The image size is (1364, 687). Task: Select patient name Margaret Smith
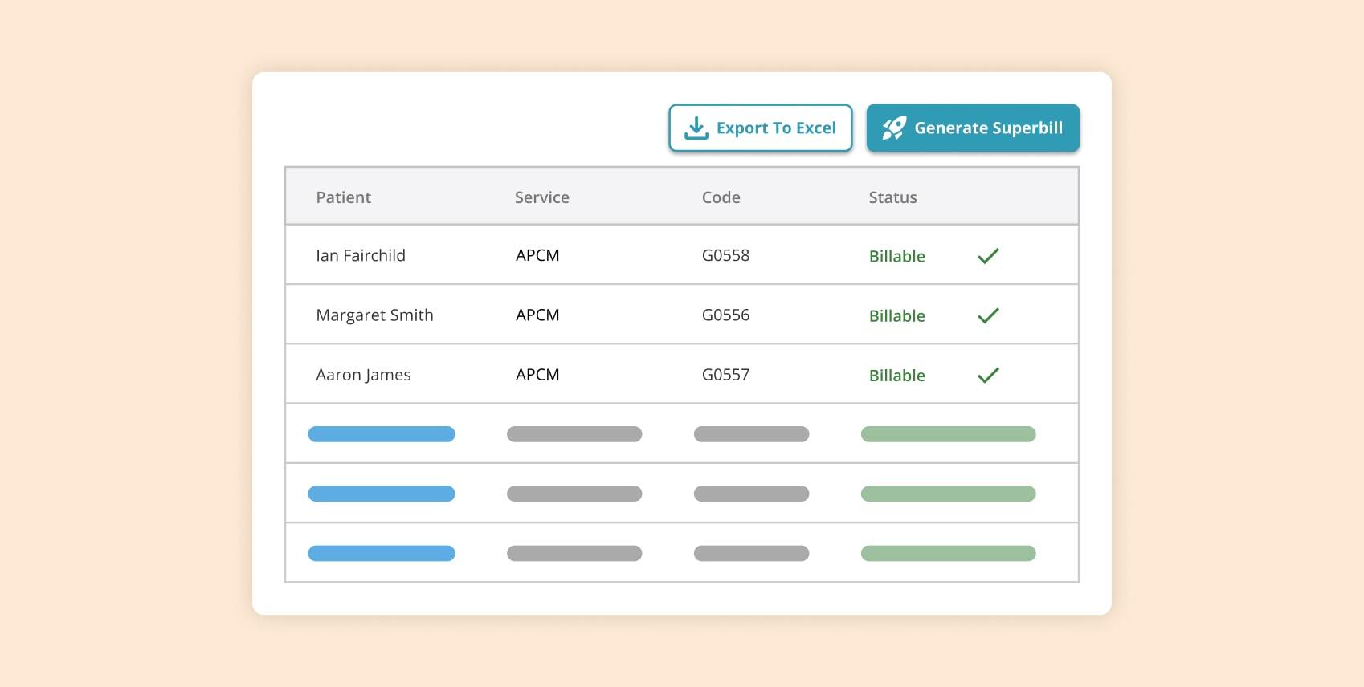374,315
